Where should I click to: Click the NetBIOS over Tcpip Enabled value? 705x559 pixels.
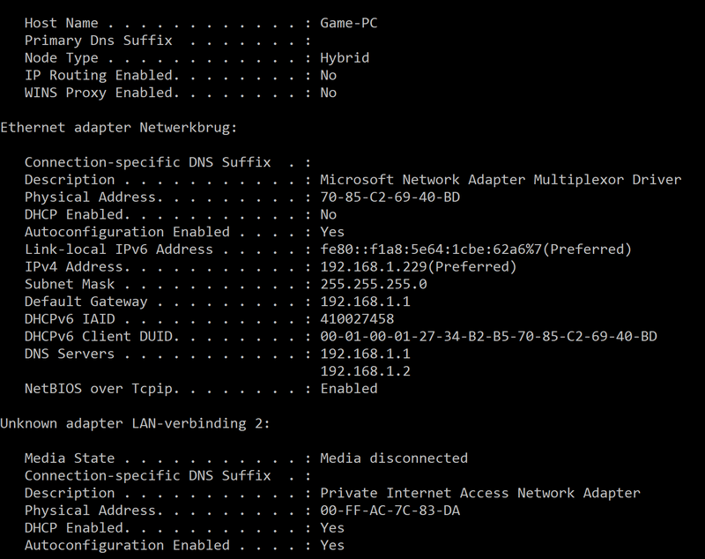[348, 389]
